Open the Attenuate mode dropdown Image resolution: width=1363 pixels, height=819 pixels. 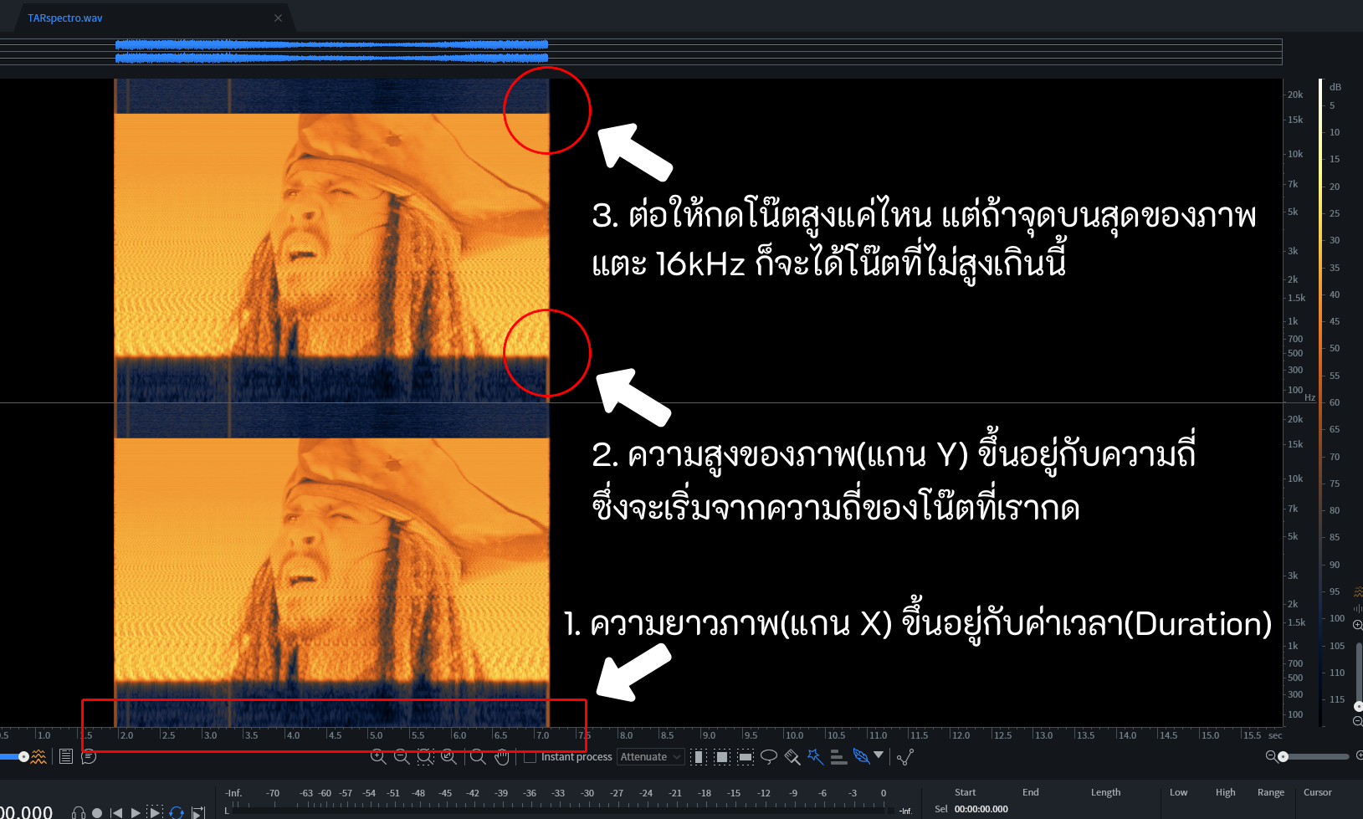(651, 757)
